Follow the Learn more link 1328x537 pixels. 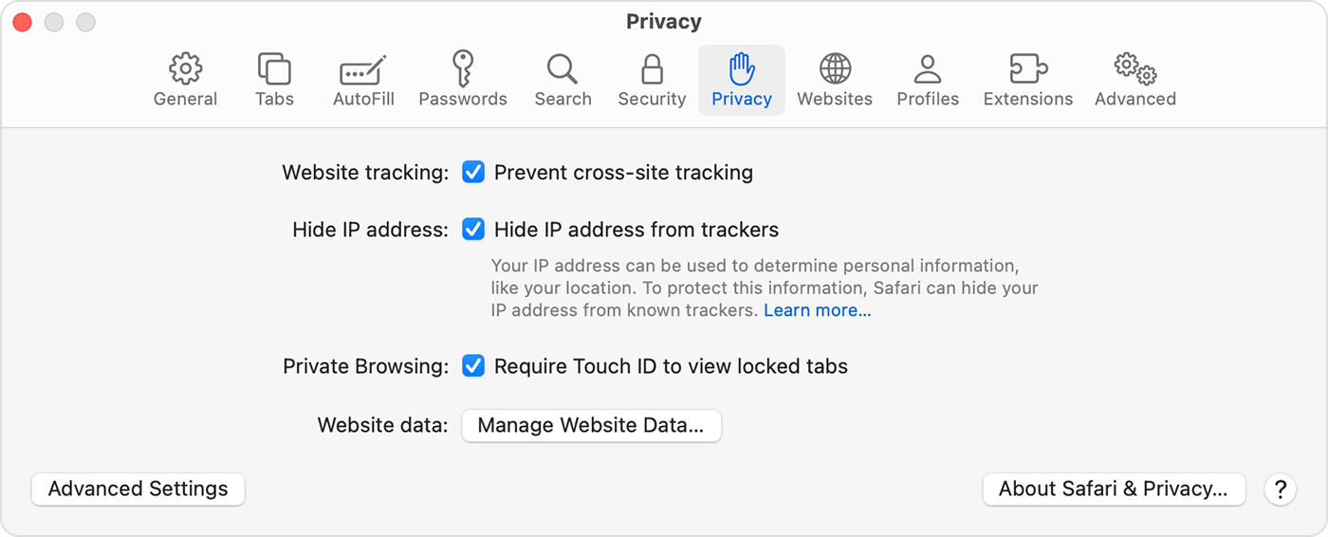[817, 310]
